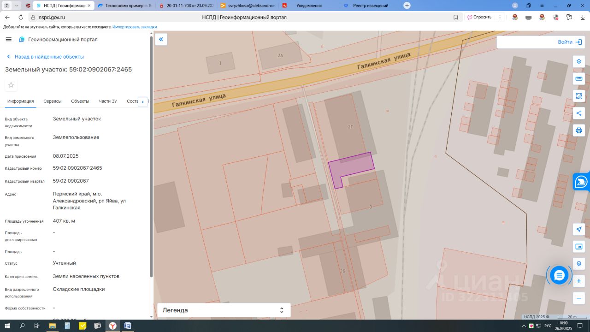Select the ruler measurement tool
590x332 pixels.
(579, 79)
